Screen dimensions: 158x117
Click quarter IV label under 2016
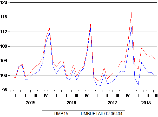(x=87, y=95)
